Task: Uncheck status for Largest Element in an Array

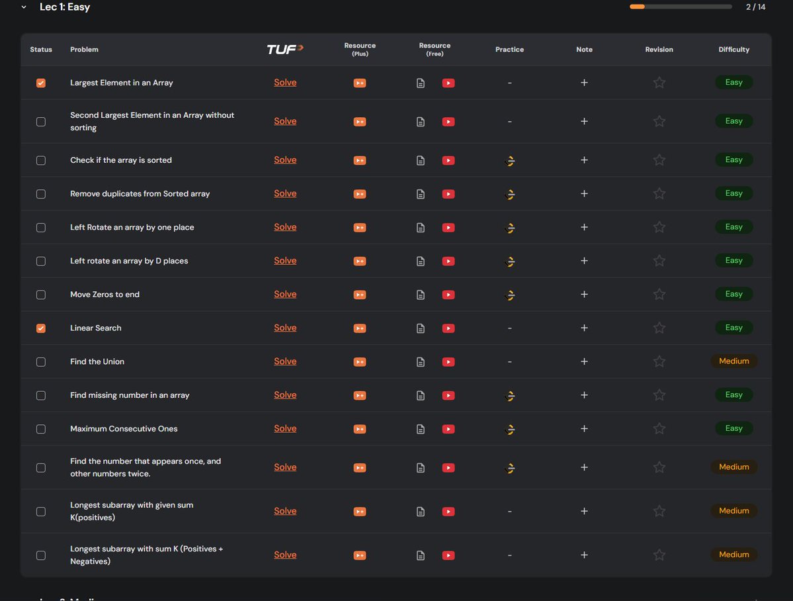Action: tap(41, 83)
